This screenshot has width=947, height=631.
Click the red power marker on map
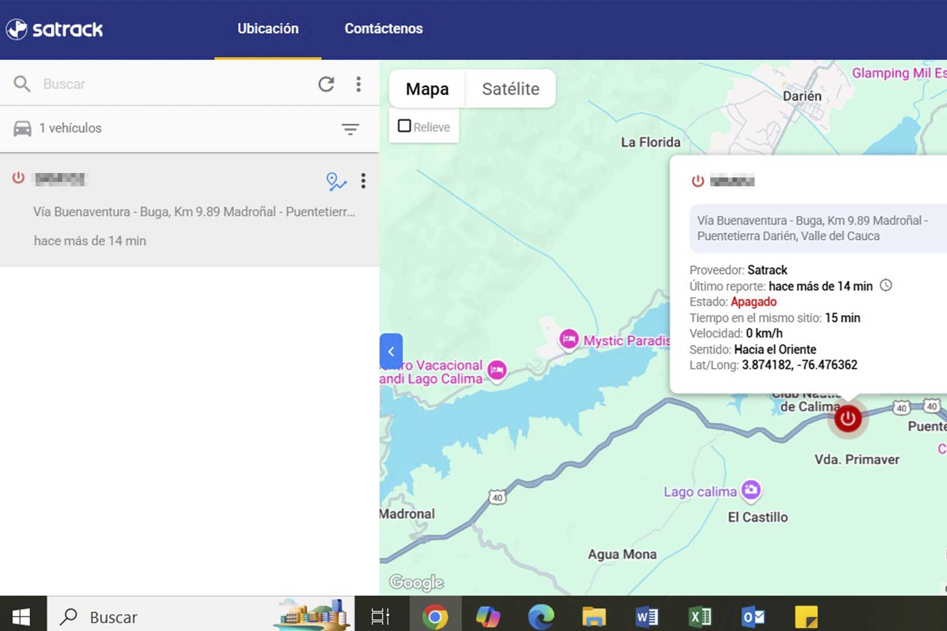click(x=848, y=419)
